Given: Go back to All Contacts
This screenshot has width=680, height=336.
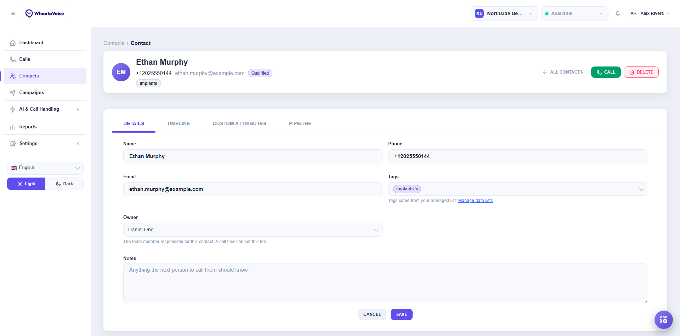Looking at the screenshot, I should click(x=562, y=72).
